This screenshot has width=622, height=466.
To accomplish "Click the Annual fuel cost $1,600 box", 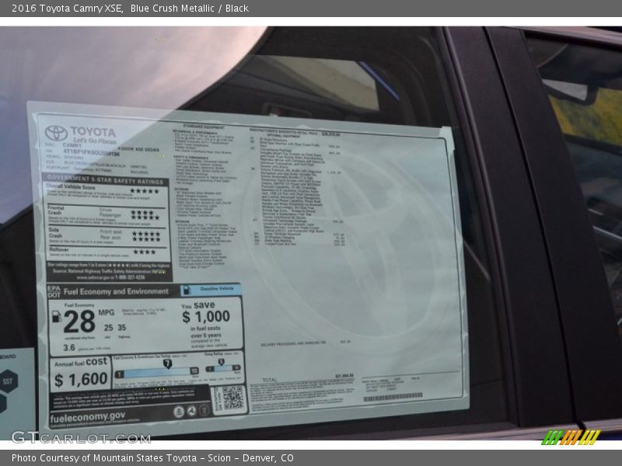I will [81, 374].
